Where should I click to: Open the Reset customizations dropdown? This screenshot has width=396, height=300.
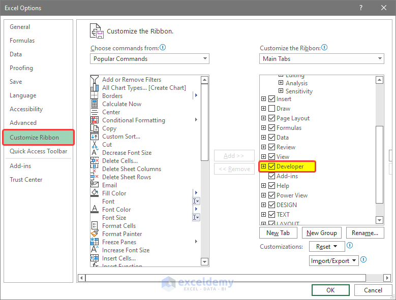click(327, 247)
